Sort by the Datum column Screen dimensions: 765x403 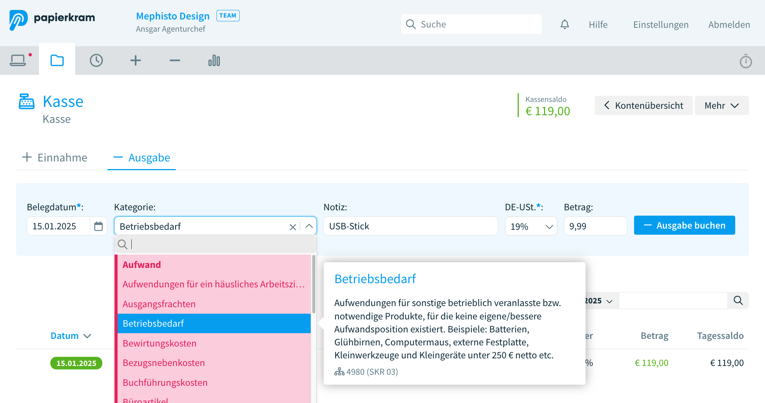tap(71, 336)
